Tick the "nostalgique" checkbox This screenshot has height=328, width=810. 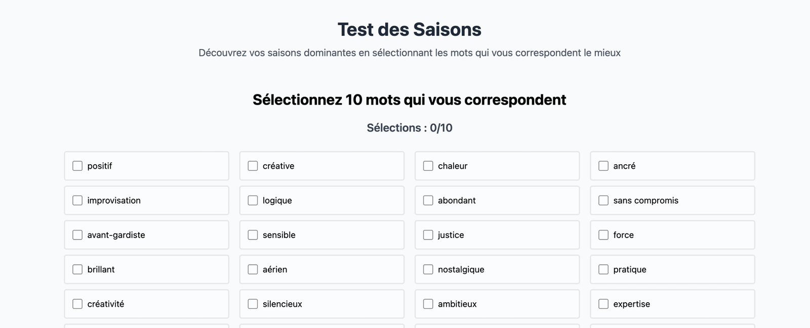pyautogui.click(x=428, y=269)
